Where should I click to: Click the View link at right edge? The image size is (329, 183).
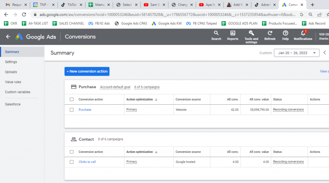point(324,71)
